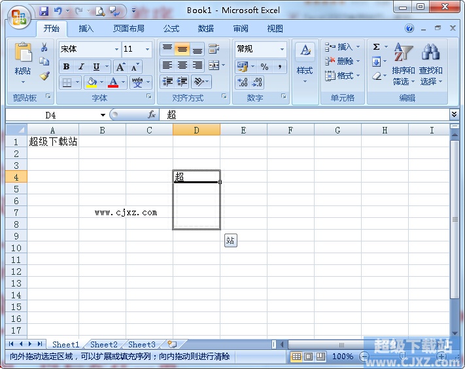The image size is (465, 369).
Task: Switch to Review (审阅) tab
Action: click(241, 29)
